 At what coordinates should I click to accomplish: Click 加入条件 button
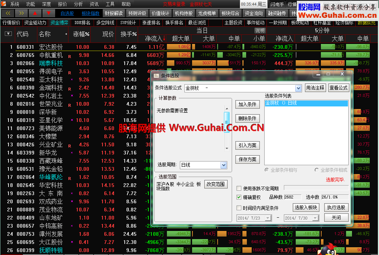pos(248,105)
